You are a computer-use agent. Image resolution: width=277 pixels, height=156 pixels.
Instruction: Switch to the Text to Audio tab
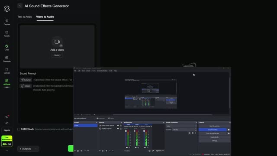click(x=25, y=17)
